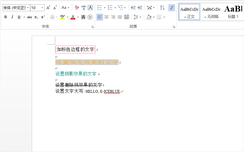Expand highlight color dropdown arrow
The width and height of the screenshot is (244, 152).
point(67,17)
